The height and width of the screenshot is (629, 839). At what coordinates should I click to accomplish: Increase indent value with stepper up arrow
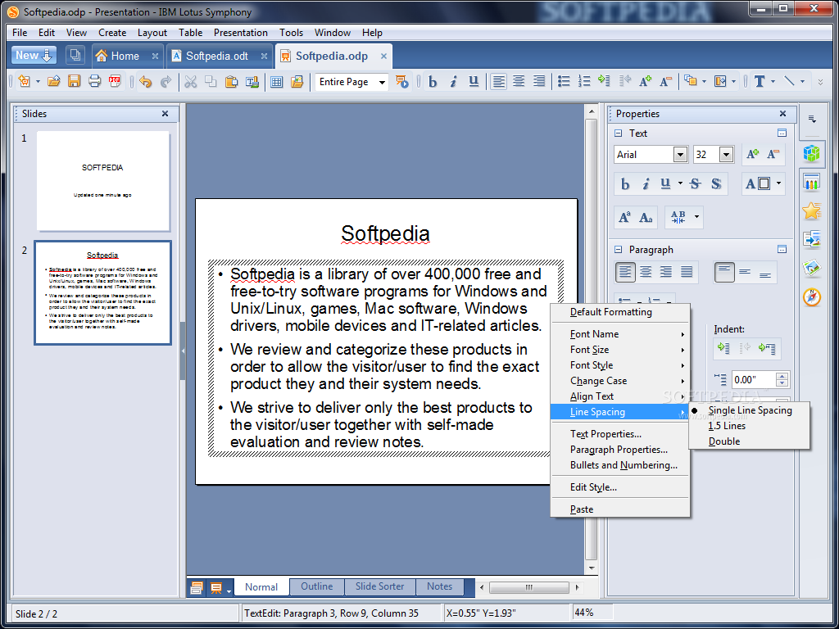tap(782, 376)
